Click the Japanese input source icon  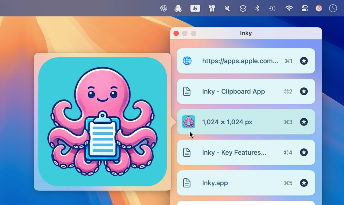click(195, 9)
